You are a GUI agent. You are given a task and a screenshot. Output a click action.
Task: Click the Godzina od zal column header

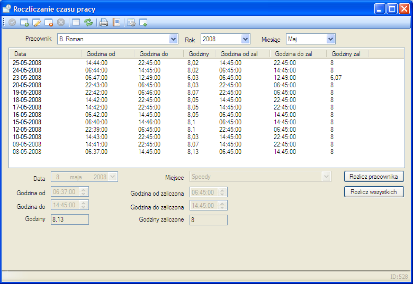243,54
